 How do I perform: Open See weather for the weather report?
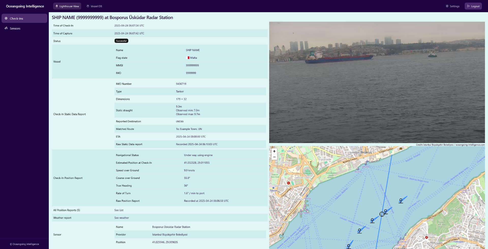pyautogui.click(x=121, y=218)
